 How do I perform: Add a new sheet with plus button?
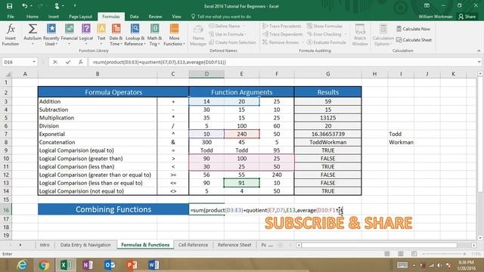pyautogui.click(x=281, y=245)
